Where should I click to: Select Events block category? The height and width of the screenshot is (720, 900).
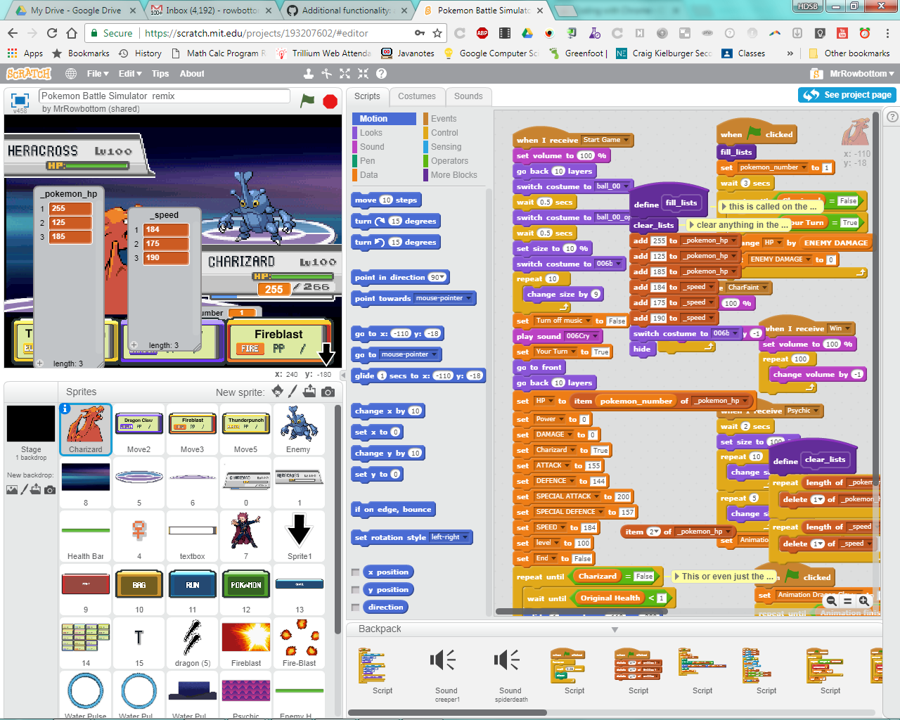click(444, 119)
